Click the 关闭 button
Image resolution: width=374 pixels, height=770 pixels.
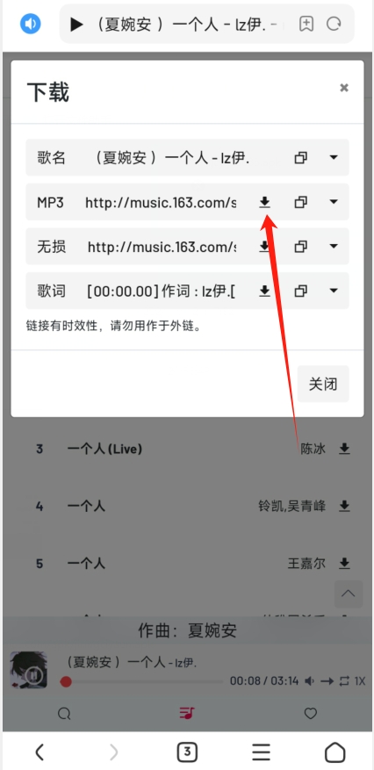pos(323,384)
